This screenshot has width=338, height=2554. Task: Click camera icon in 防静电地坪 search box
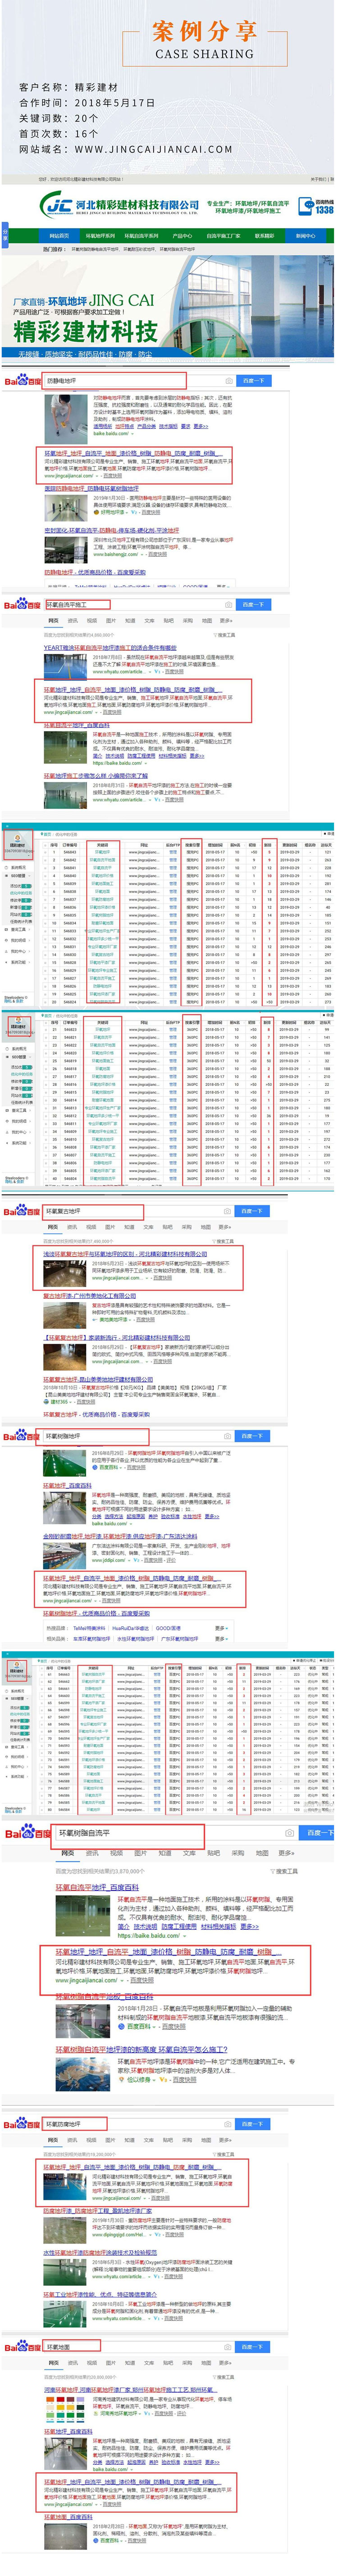(228, 380)
